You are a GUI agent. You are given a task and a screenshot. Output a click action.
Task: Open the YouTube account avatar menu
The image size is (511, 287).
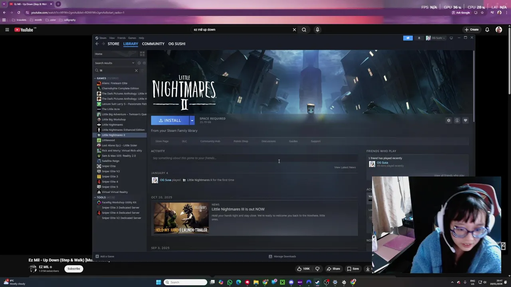499,29
